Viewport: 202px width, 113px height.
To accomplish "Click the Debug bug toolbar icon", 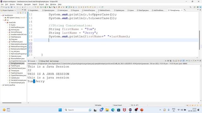I will pos(41,7).
